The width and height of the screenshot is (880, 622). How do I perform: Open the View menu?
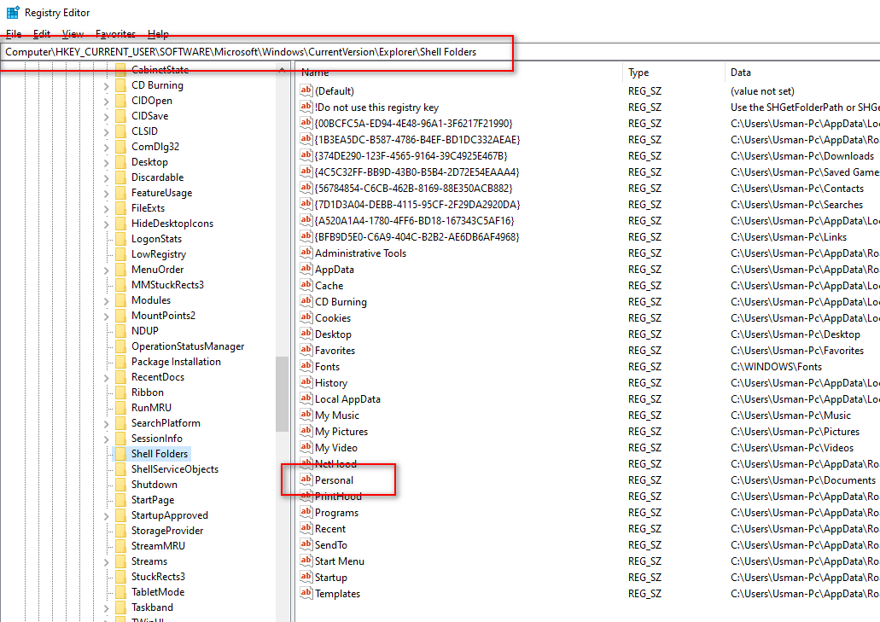point(73,33)
